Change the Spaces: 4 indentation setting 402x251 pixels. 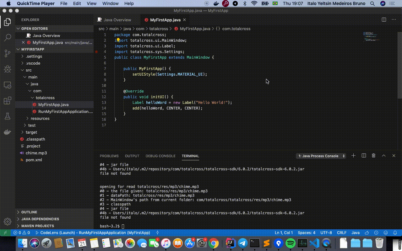pos(307,233)
